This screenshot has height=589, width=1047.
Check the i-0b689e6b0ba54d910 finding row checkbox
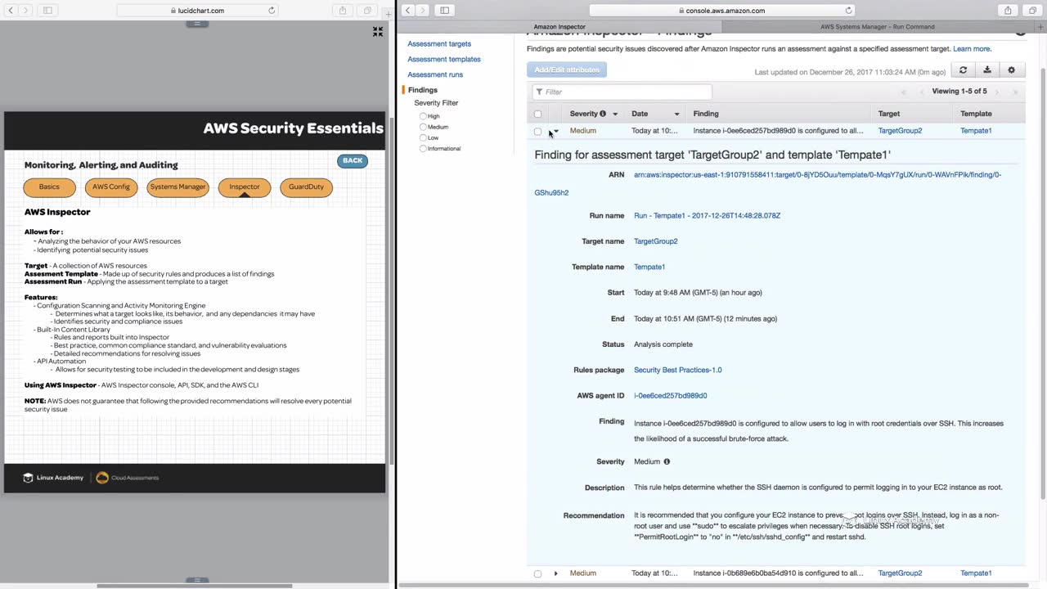pos(537,573)
